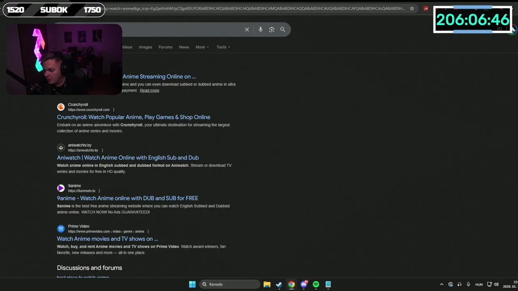Launch Steam from the taskbar
The height and width of the screenshot is (291, 518).
[x=279, y=284]
